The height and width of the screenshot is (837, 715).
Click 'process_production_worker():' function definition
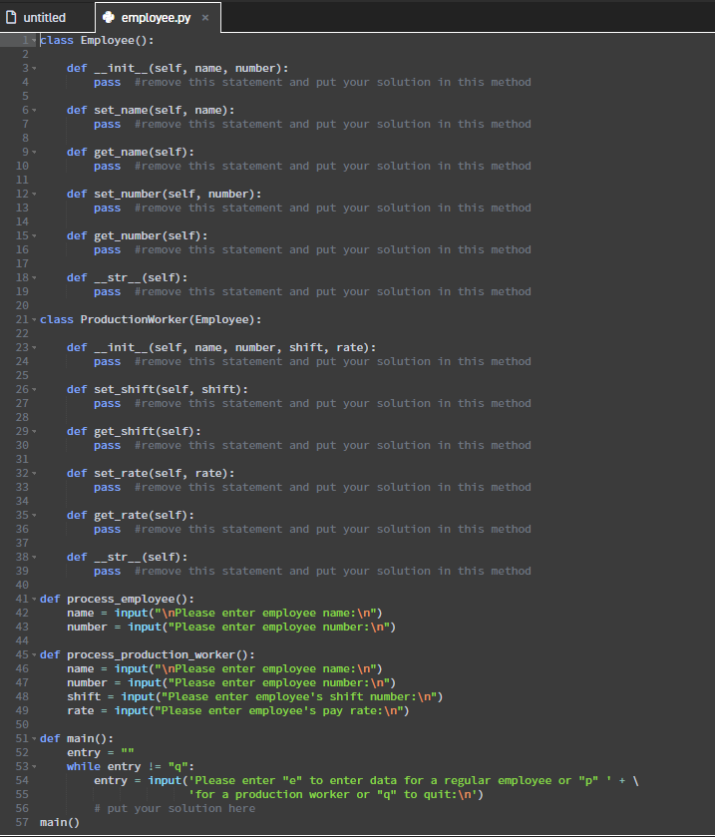[x=161, y=655]
